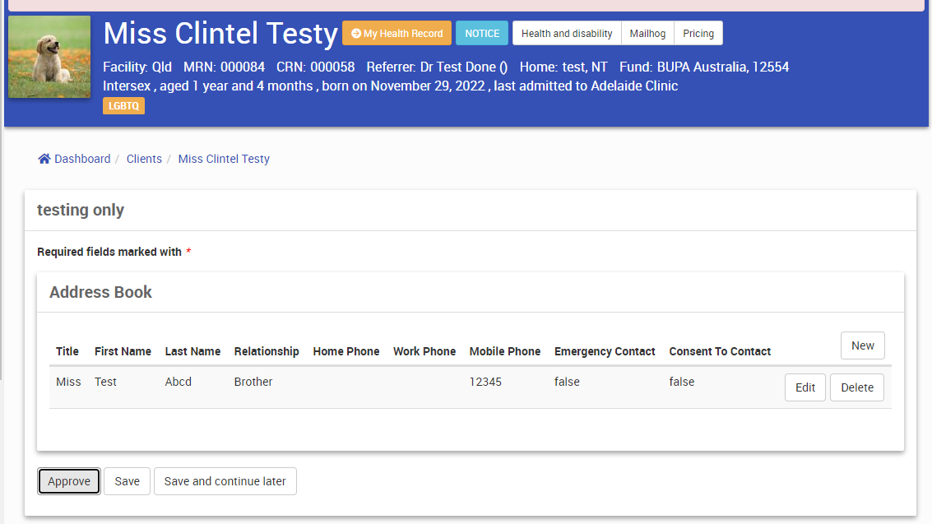Click Miss Clintel Testy breadcrumb link
This screenshot has width=932, height=524.
[x=224, y=159]
